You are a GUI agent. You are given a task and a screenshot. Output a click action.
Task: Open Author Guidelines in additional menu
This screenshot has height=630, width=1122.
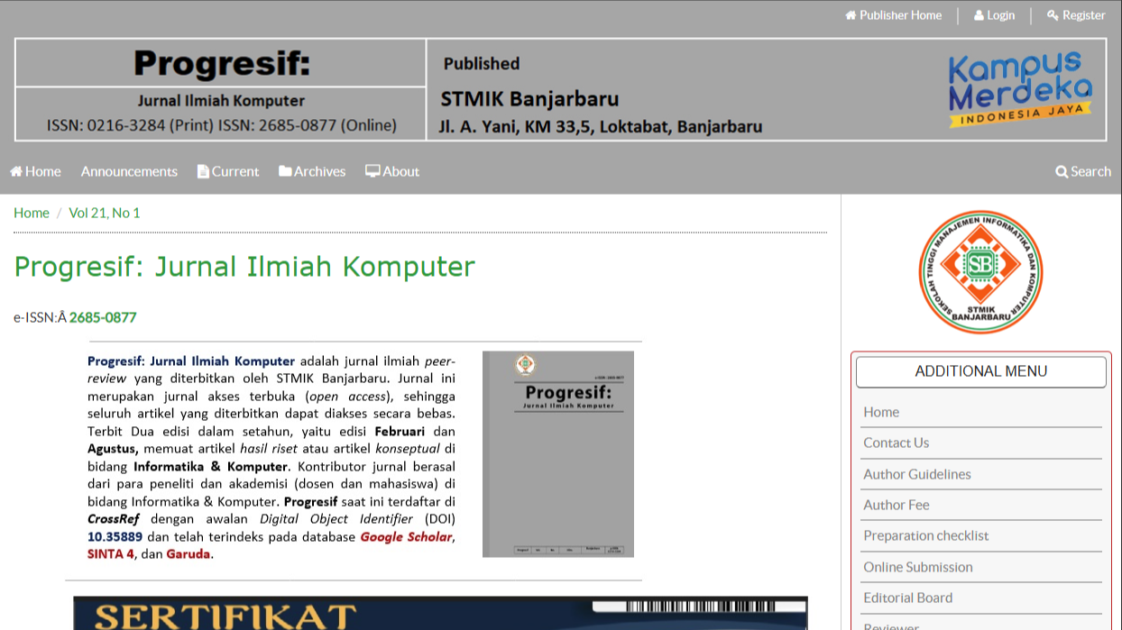point(917,474)
